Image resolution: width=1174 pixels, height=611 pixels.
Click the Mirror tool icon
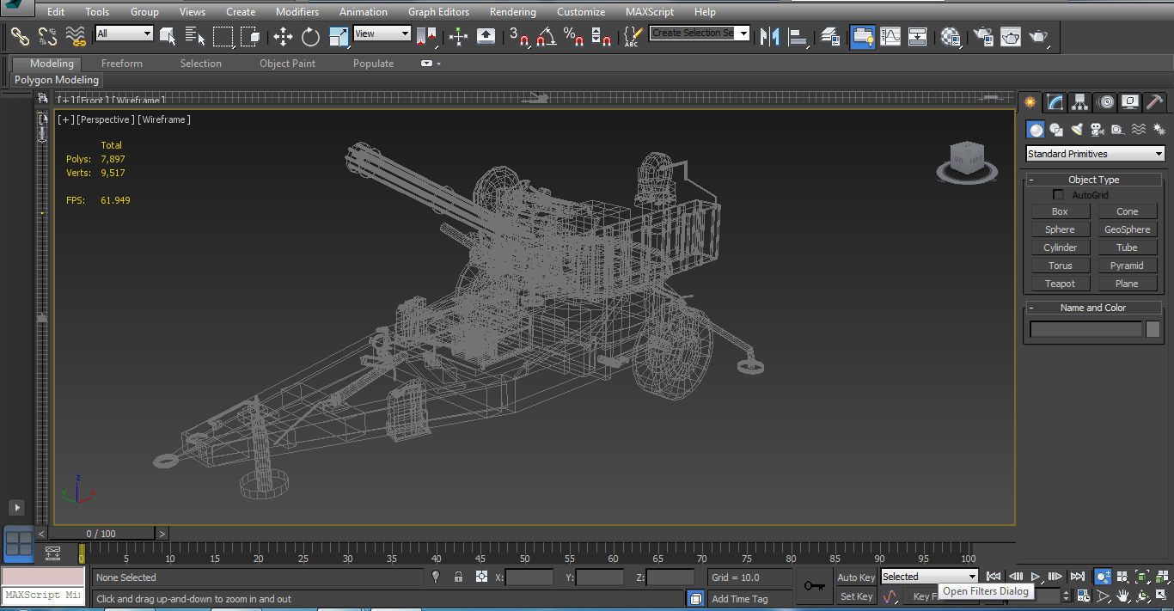click(x=770, y=36)
